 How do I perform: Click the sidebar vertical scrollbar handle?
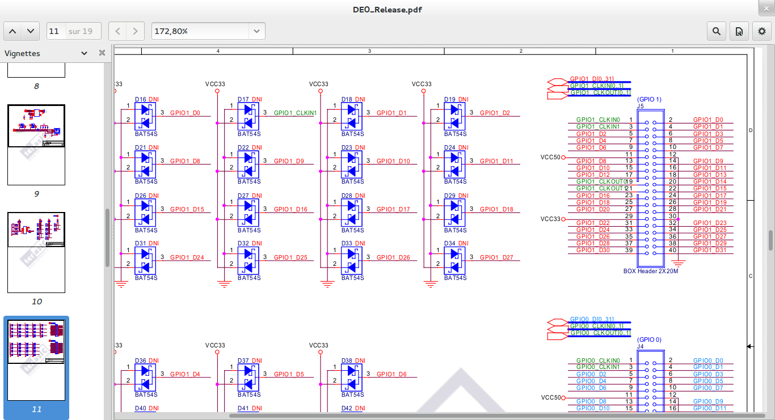[x=107, y=237]
